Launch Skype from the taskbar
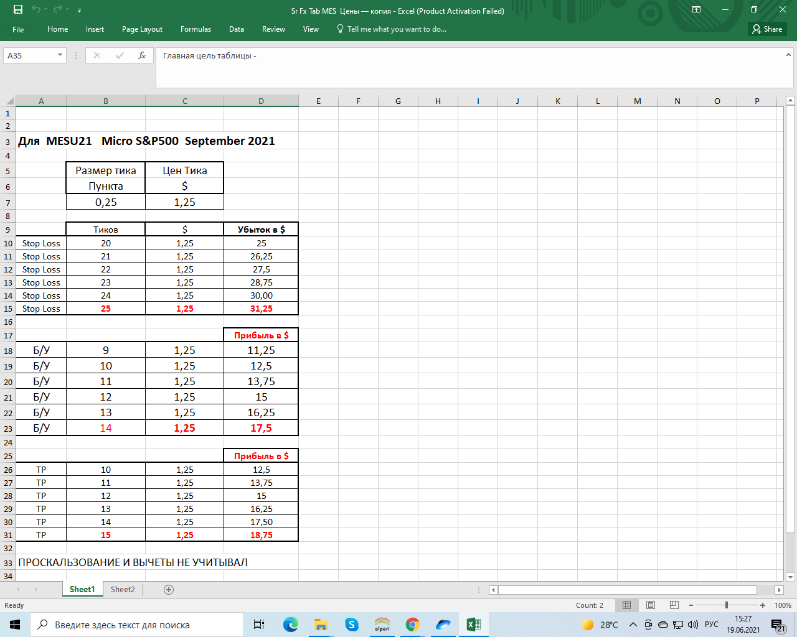Screen dimensions: 797x637 352,625
